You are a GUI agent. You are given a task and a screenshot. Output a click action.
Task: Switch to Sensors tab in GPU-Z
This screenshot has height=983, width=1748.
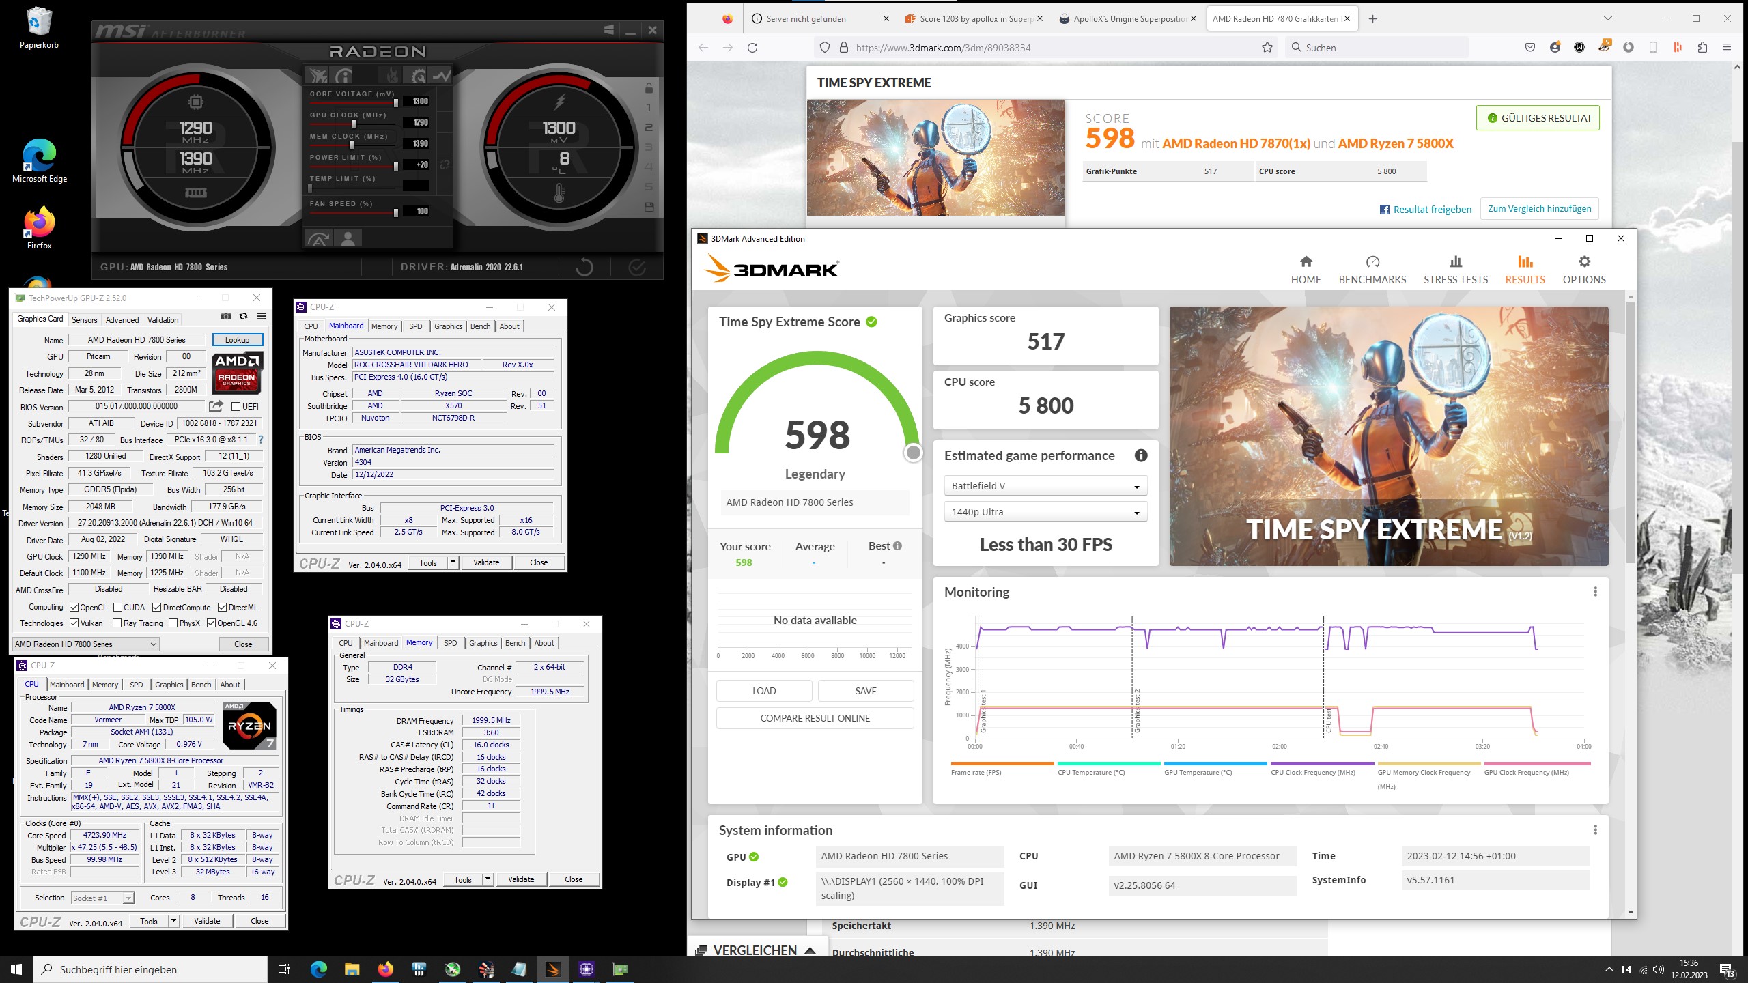click(85, 319)
